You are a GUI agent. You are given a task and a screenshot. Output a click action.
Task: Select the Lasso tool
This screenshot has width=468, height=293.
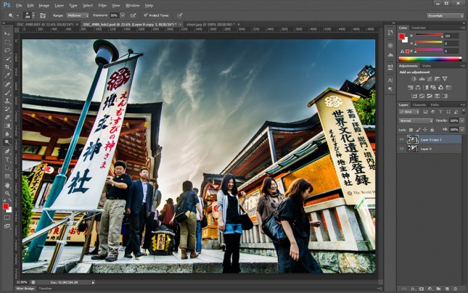pos(7,51)
